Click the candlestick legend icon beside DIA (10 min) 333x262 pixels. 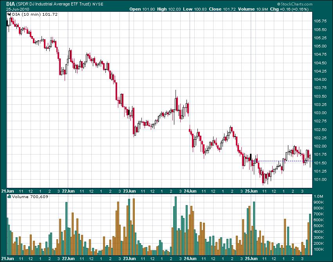(9, 15)
